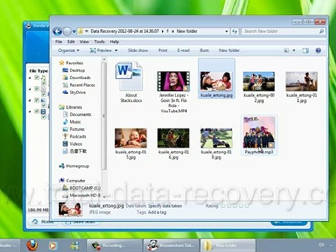Viewport: 336px width, 252px height.
Task: Click the E-mail toolbar button
Action: tap(183, 50)
